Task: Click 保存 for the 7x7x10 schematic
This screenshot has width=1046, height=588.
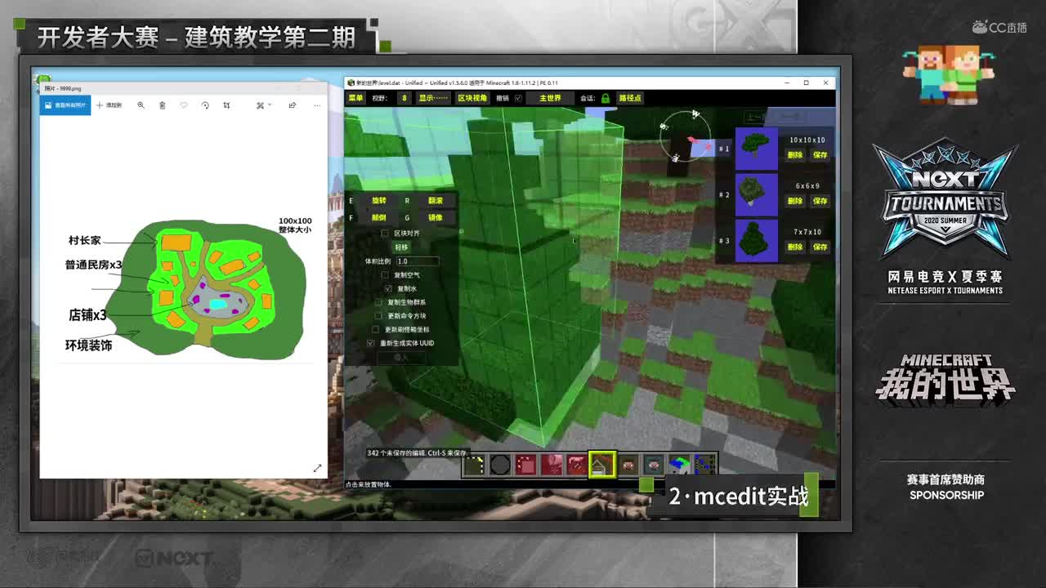Action: (x=820, y=247)
